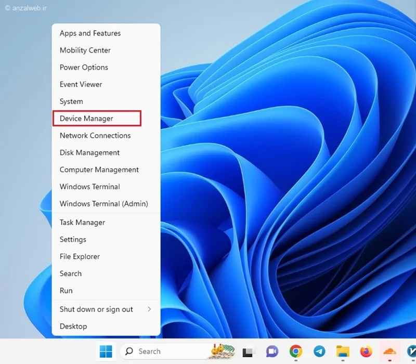Expand Shut down or sign out submenu
416x364 pixels.
point(106,309)
